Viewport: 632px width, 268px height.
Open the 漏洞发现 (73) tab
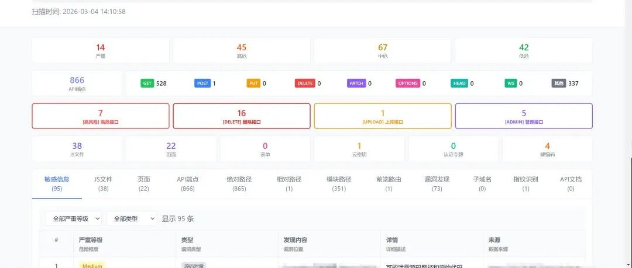point(437,184)
